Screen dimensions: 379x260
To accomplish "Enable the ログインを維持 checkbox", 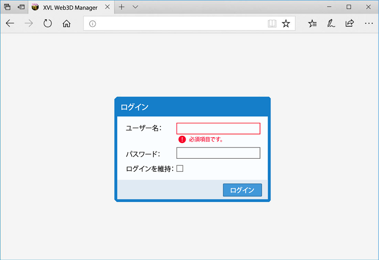I will pyautogui.click(x=180, y=169).
